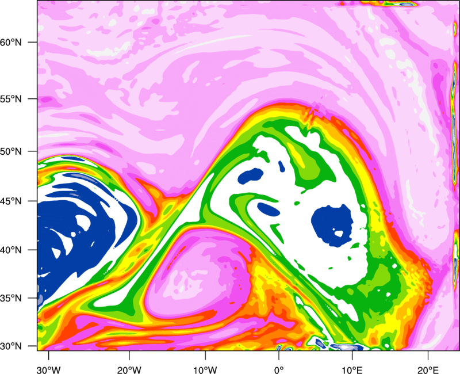Image resolution: width=460 pixels, height=374 pixels.
Task: Click the 45°N latitude label
Action: point(11,201)
